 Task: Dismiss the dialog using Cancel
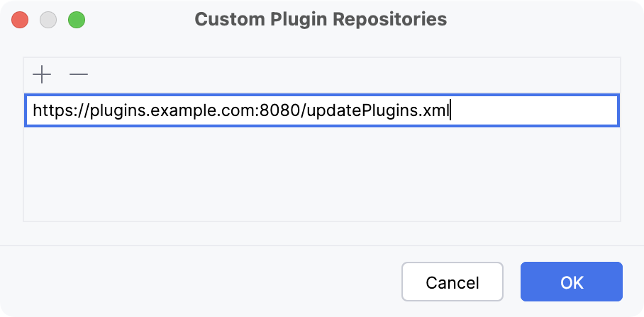[452, 282]
